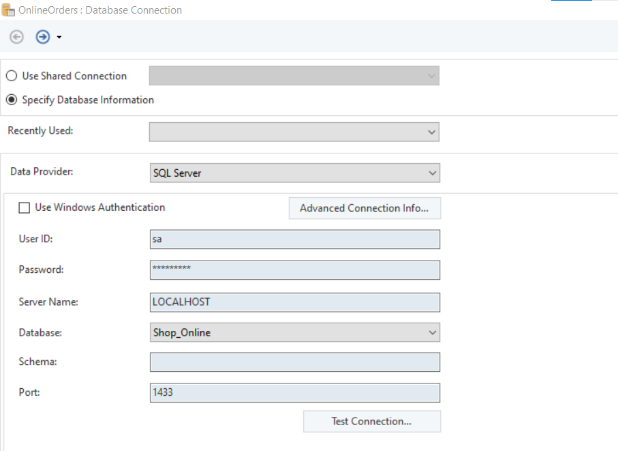
Task: Click the blue progress bar at the top
Action: pos(572,2)
